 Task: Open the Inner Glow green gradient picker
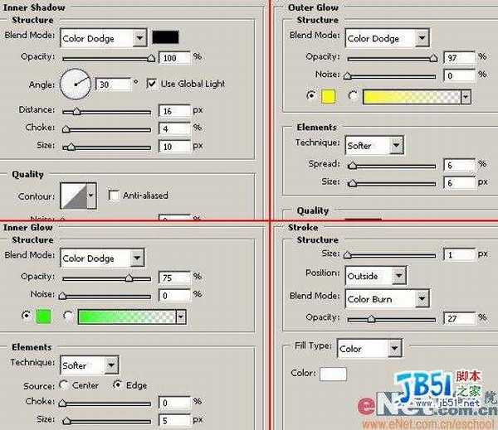(131, 316)
